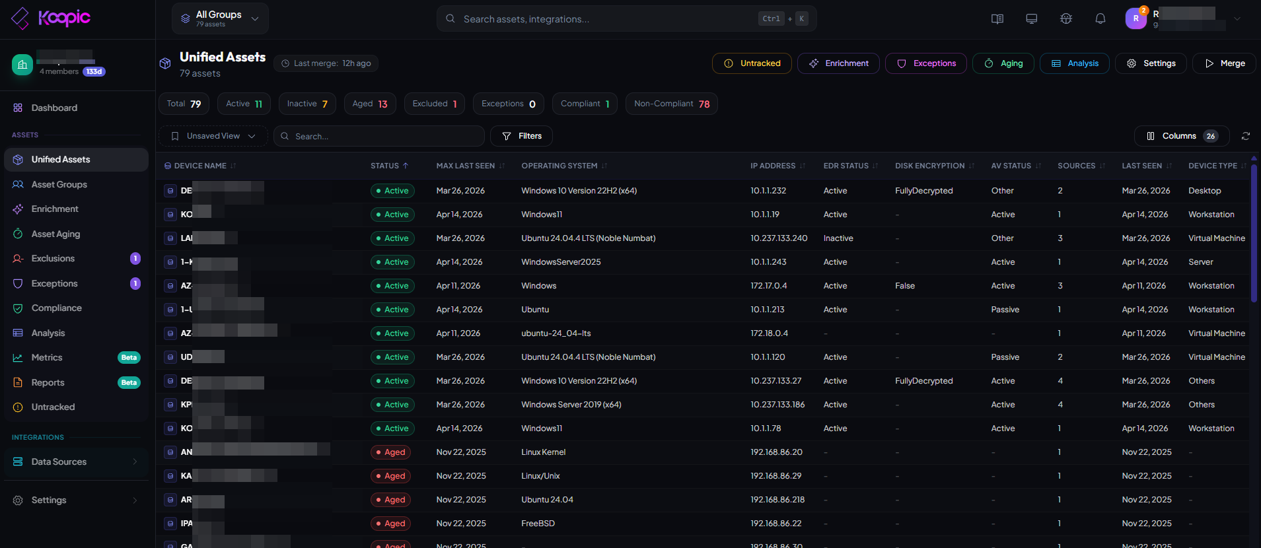Toggle the Inactive status filter chip
Screen dimensions: 1261x548
click(x=307, y=104)
